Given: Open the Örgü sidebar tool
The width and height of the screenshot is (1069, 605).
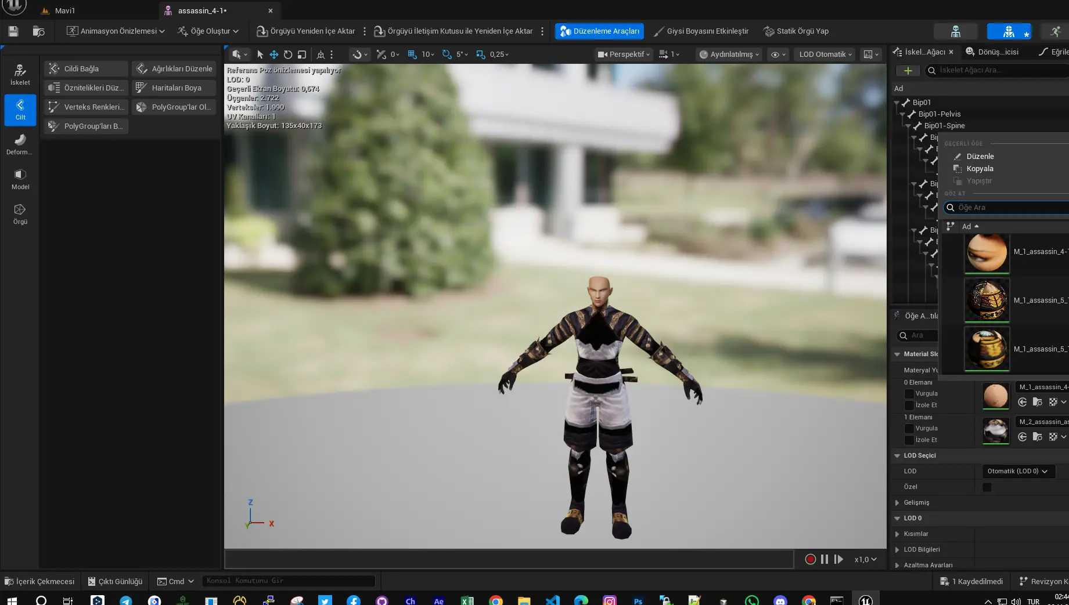Looking at the screenshot, I should pos(20,214).
